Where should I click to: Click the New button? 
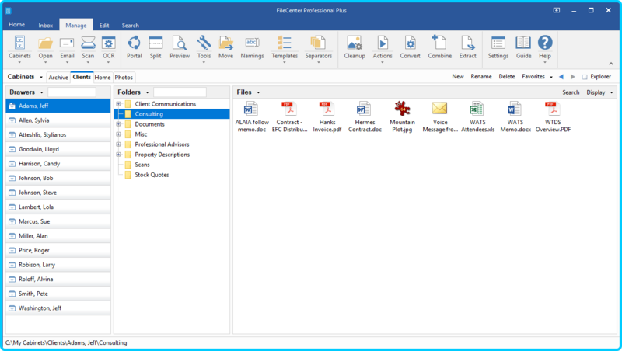[458, 76]
